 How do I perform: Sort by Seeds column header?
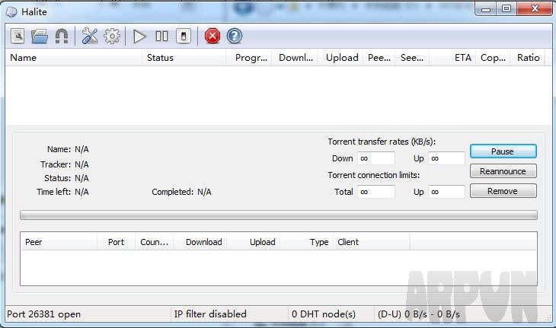[412, 57]
